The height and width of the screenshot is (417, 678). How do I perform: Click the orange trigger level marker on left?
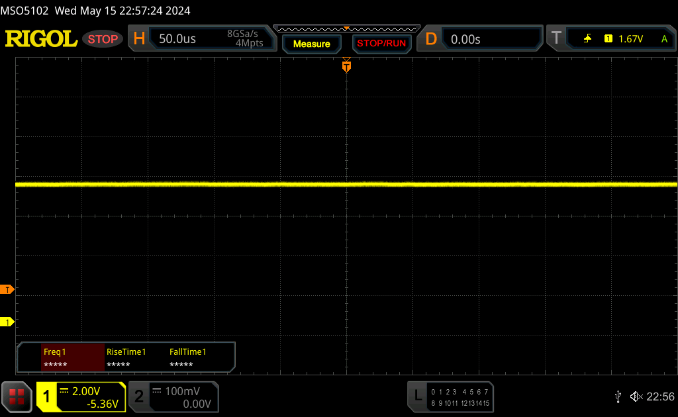(x=7, y=289)
